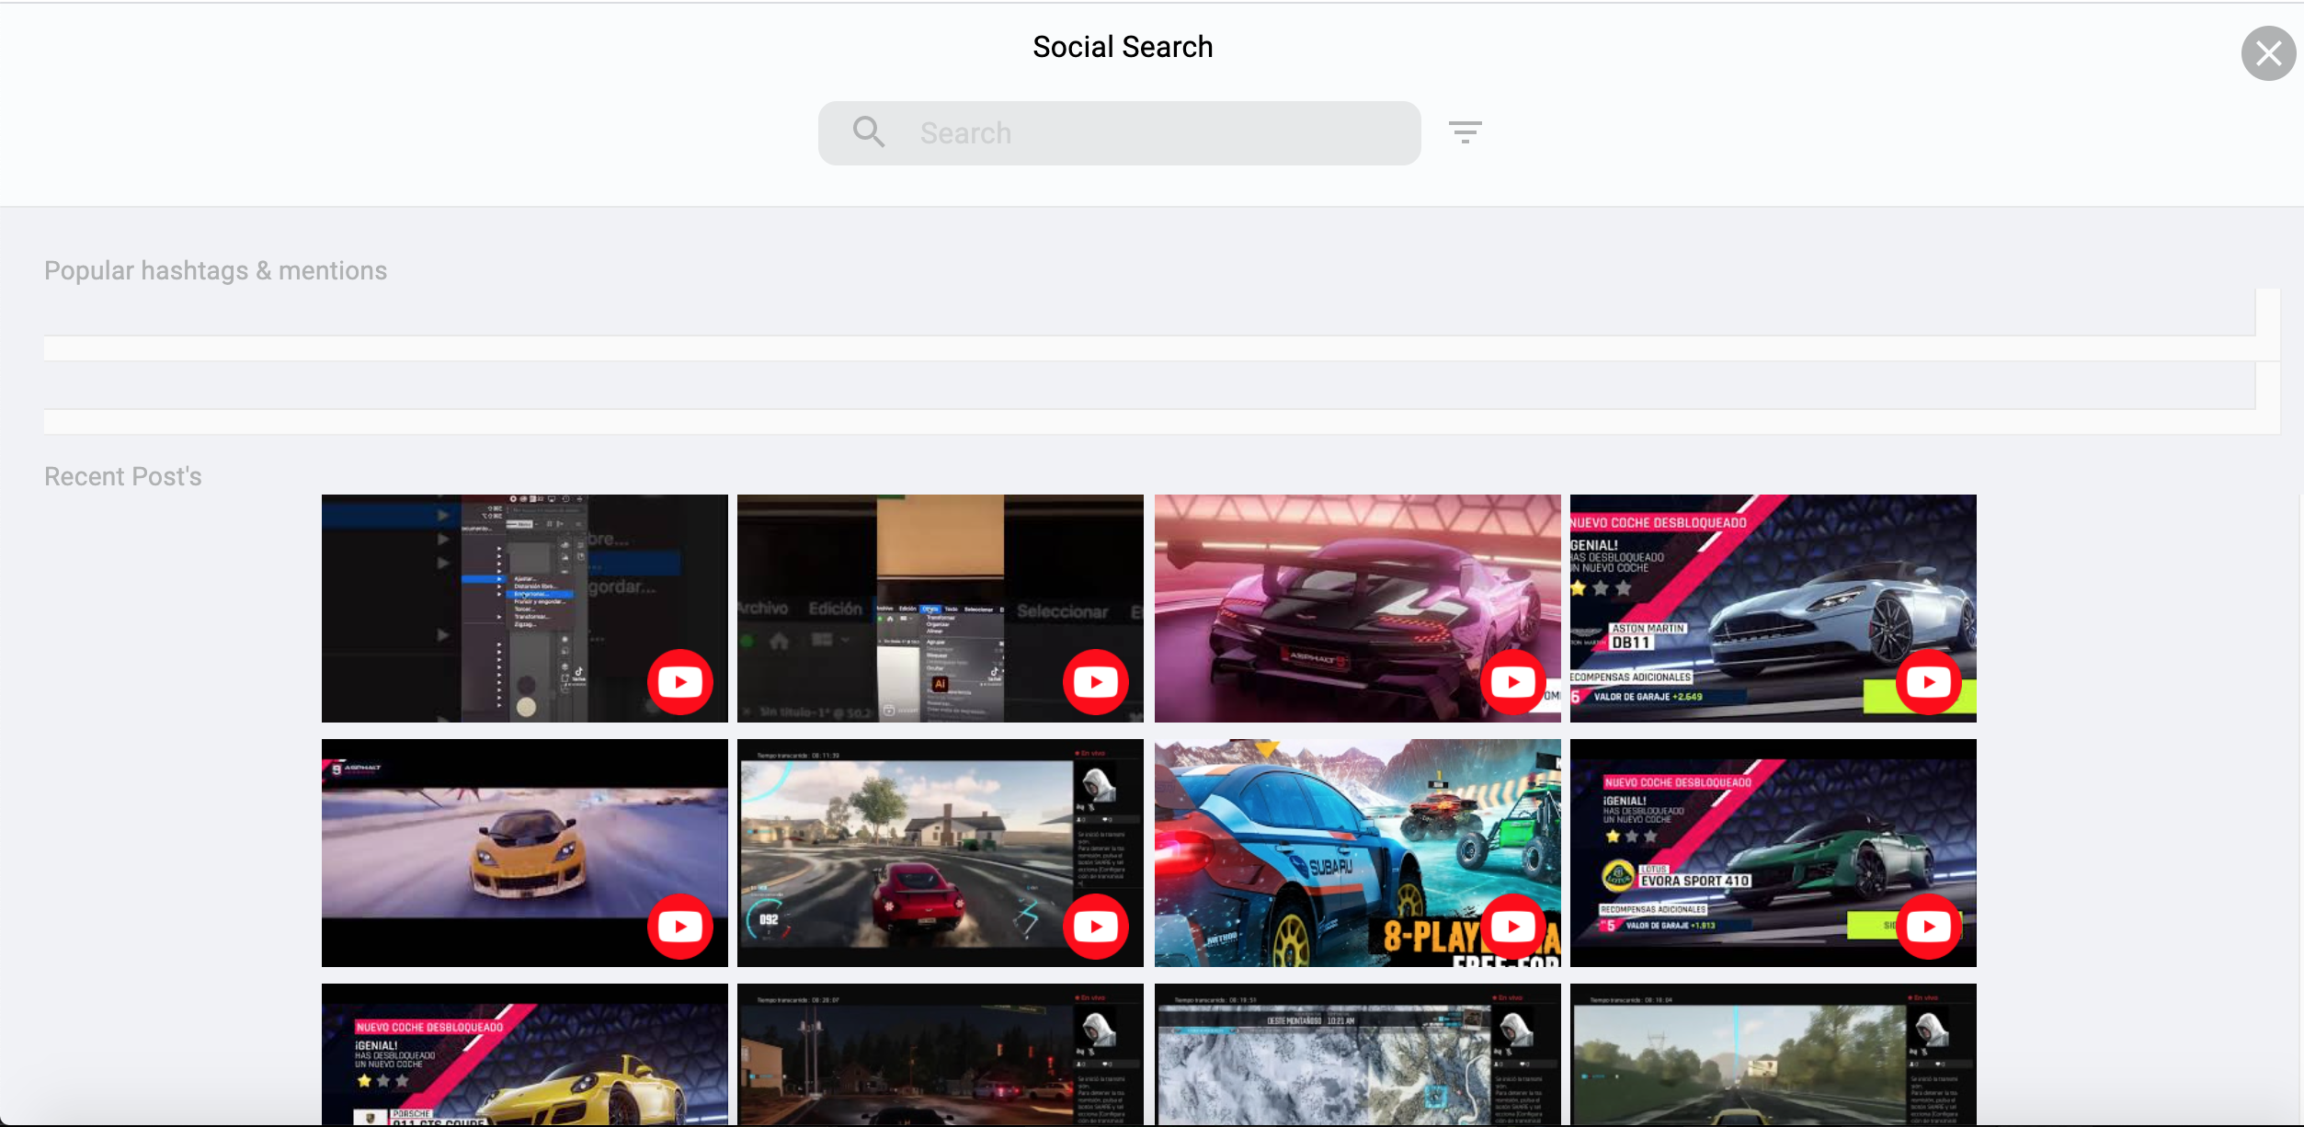Open the Photoshop menu tutorial thumbnail

(525, 609)
